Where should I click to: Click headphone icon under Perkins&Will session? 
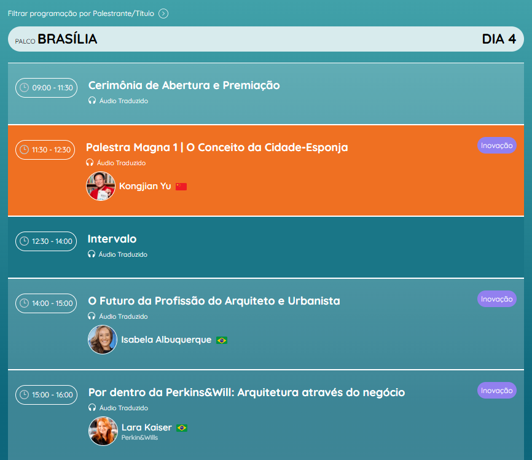pyautogui.click(x=92, y=407)
